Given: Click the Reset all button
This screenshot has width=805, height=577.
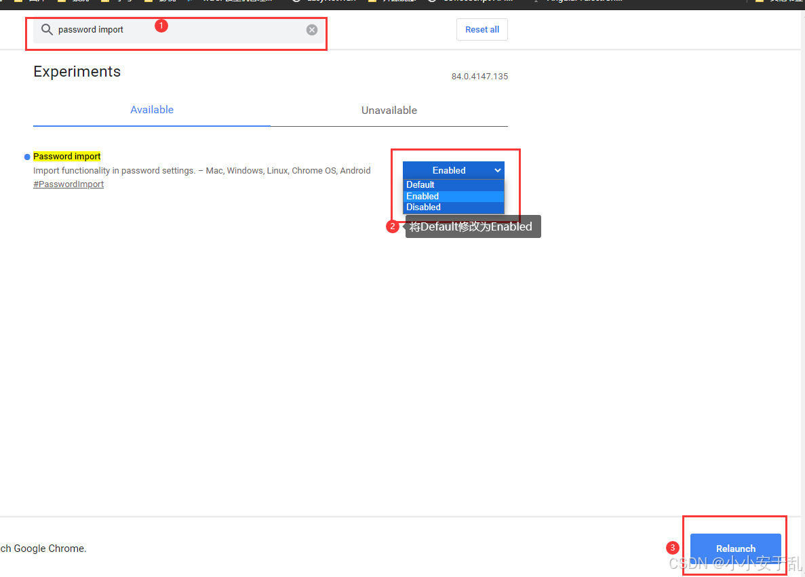Looking at the screenshot, I should (482, 30).
